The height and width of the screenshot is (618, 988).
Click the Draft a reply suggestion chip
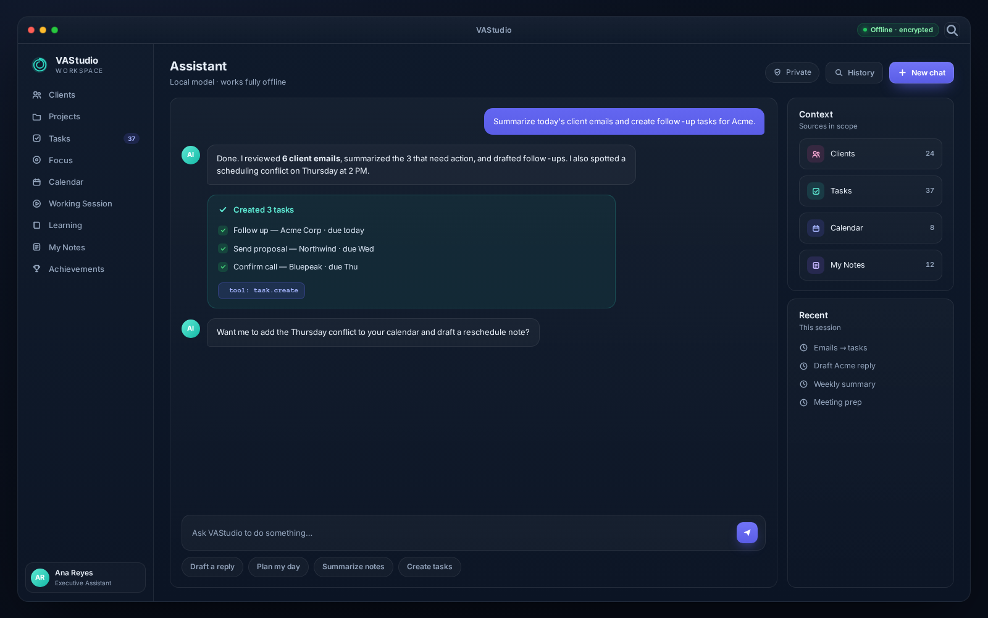tap(212, 567)
